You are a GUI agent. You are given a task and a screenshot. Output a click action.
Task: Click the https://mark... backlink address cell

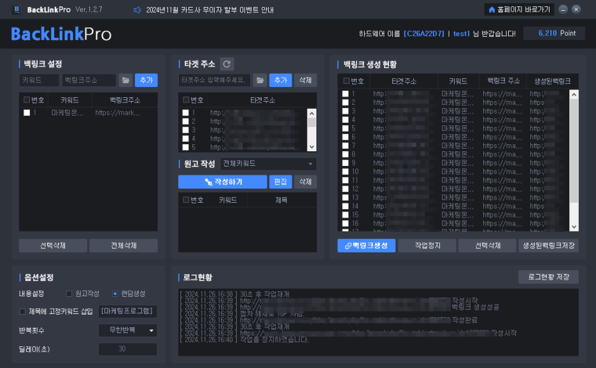[x=117, y=112]
